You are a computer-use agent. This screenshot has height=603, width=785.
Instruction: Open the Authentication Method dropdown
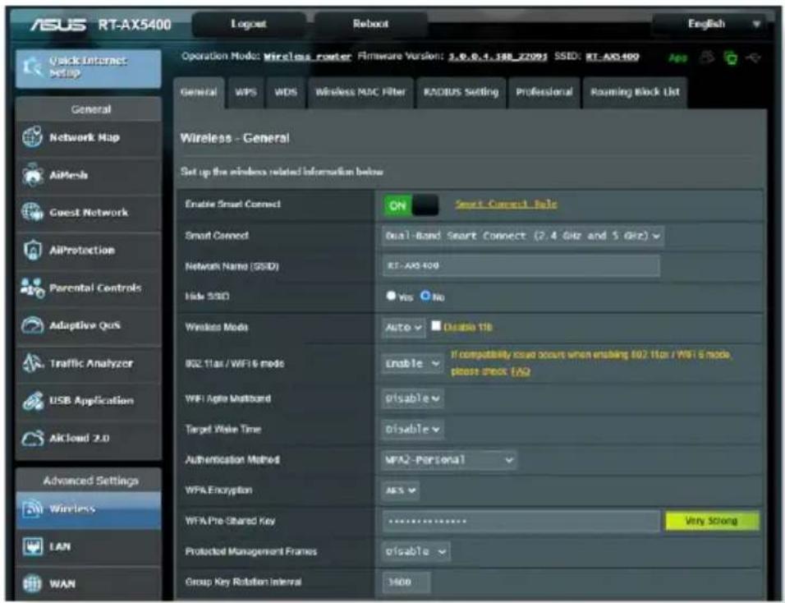(x=449, y=460)
